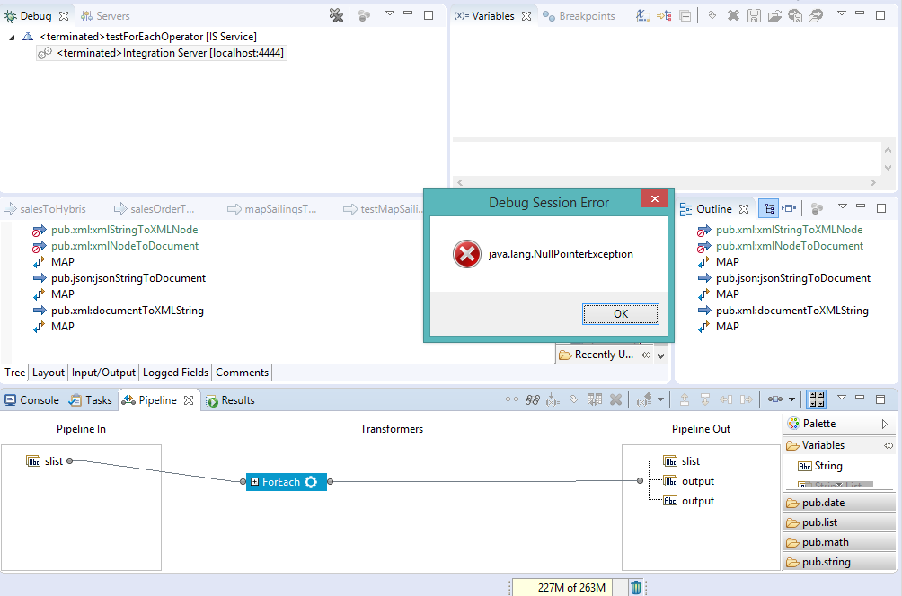The height and width of the screenshot is (596, 902).
Task: Click the palette down chevron beside Recently U...
Action: [x=661, y=355]
